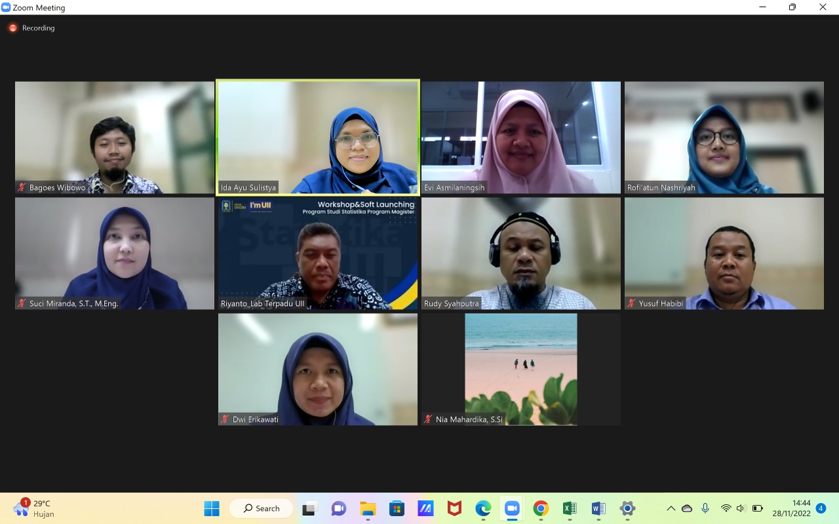
Task: Open Zoom from the taskbar
Action: pos(511,508)
